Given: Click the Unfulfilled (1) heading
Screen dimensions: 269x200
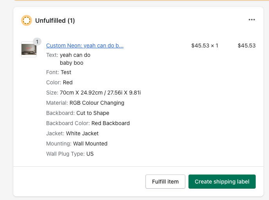Looking at the screenshot, I should (55, 20).
